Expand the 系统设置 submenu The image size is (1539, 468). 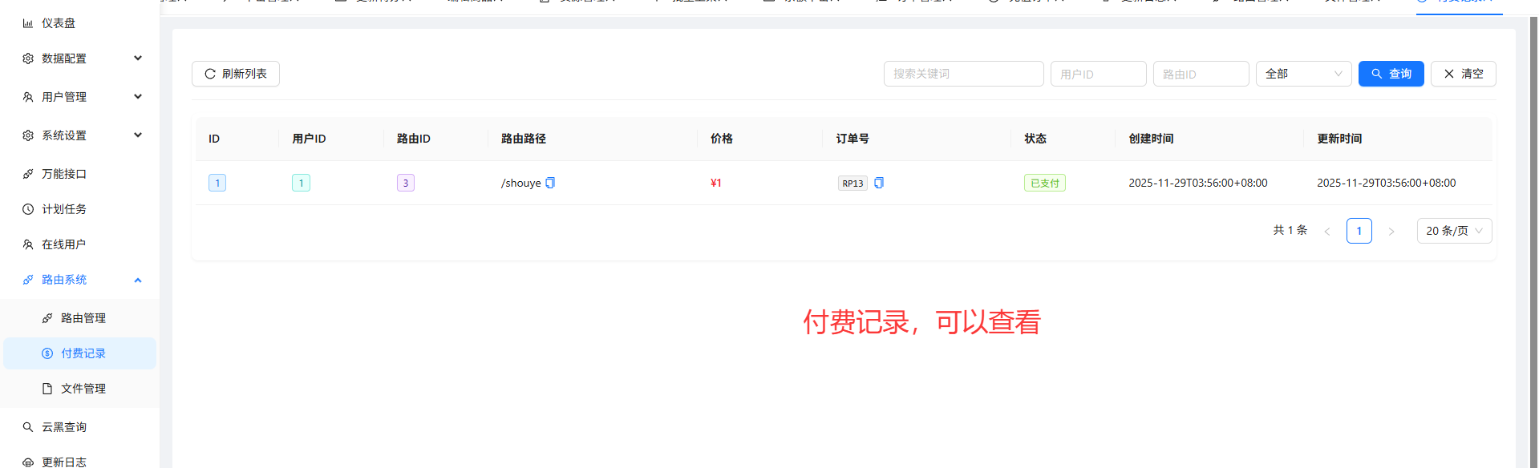coord(80,135)
